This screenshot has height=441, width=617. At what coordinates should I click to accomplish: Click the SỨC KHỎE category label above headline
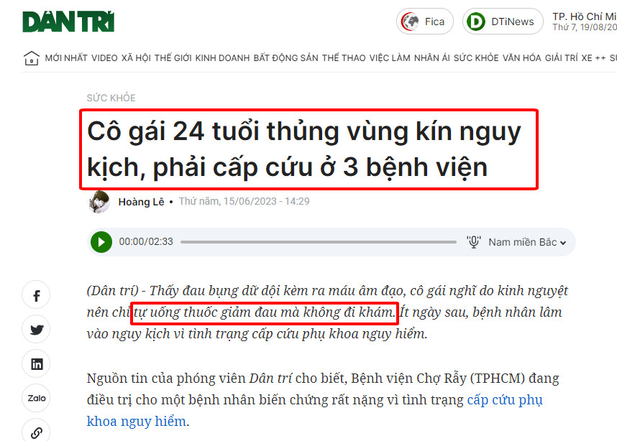coord(111,98)
